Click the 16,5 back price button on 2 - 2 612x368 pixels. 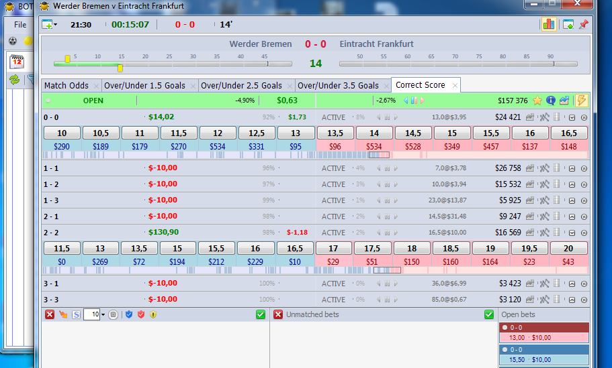pyautogui.click(x=295, y=249)
